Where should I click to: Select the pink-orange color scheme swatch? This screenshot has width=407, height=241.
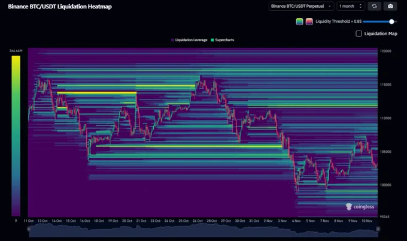click(x=309, y=22)
